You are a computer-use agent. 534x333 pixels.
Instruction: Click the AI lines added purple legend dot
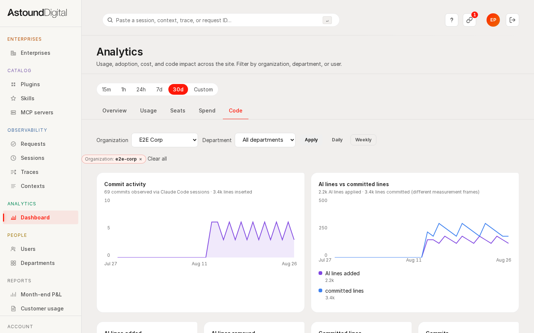click(320, 273)
